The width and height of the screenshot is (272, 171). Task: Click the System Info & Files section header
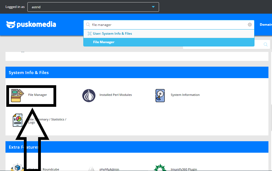(x=29, y=72)
